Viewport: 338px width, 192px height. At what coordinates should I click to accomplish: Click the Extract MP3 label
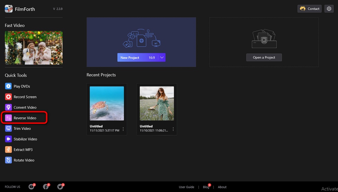tap(23, 149)
